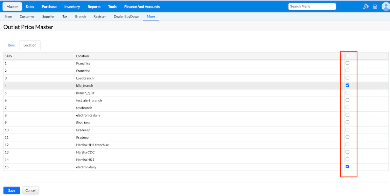The width and height of the screenshot is (390, 196).
Task: Toggle the select-all checkbox in header row
Action: [x=348, y=55]
